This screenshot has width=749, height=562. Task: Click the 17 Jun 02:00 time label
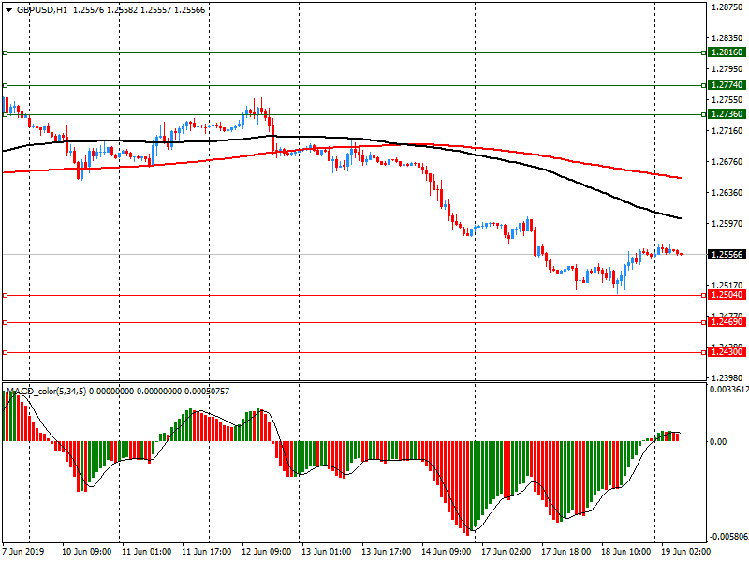pyautogui.click(x=507, y=552)
